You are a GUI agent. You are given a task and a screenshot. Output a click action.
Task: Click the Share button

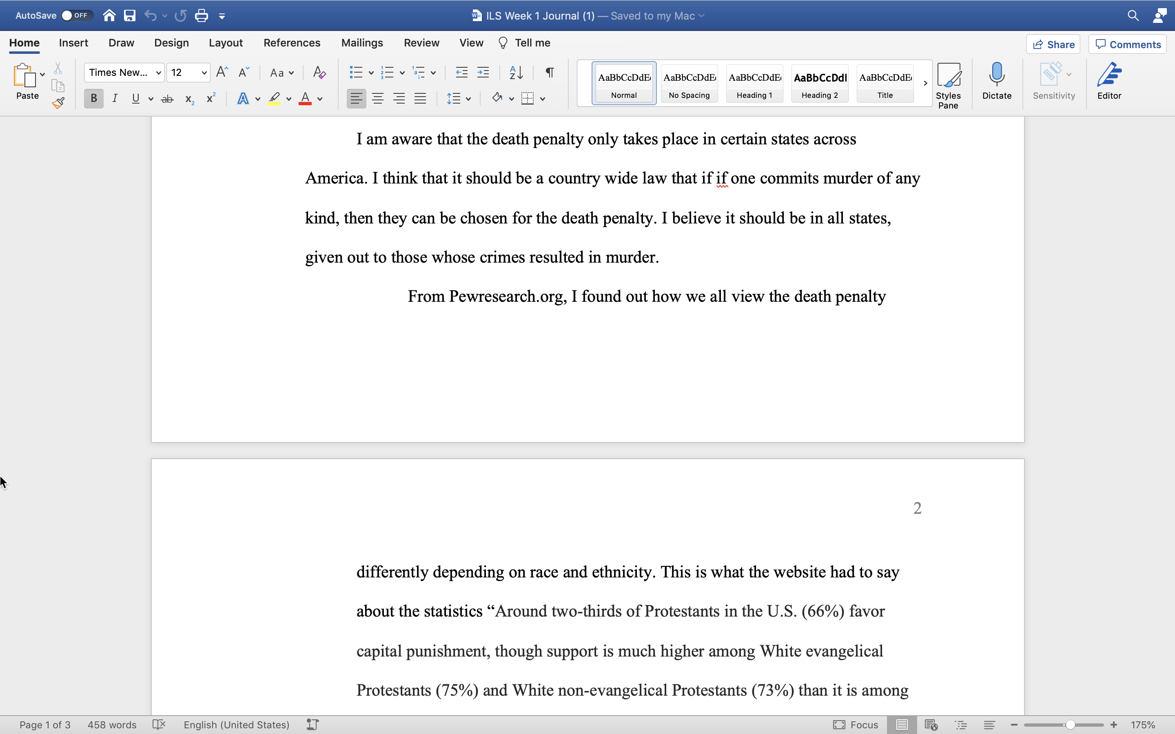point(1053,44)
